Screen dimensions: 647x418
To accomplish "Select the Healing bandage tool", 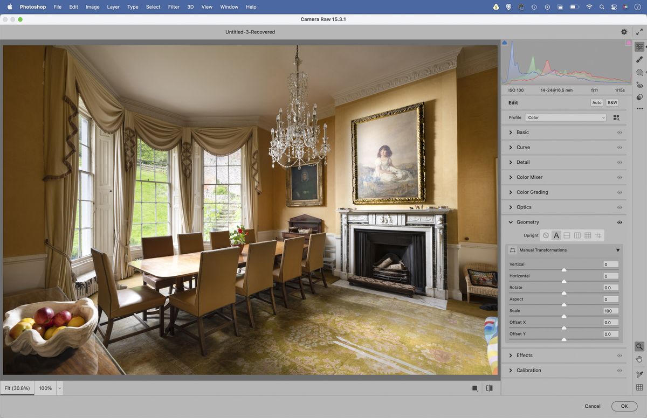I will (x=639, y=59).
